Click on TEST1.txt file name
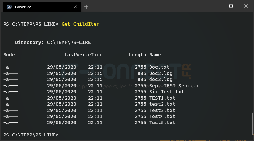The height and width of the screenshot is (141, 254). (162, 98)
